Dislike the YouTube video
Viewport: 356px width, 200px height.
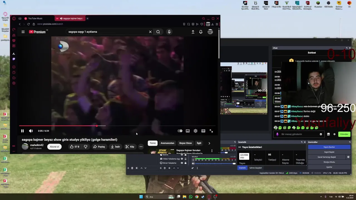coord(86,147)
